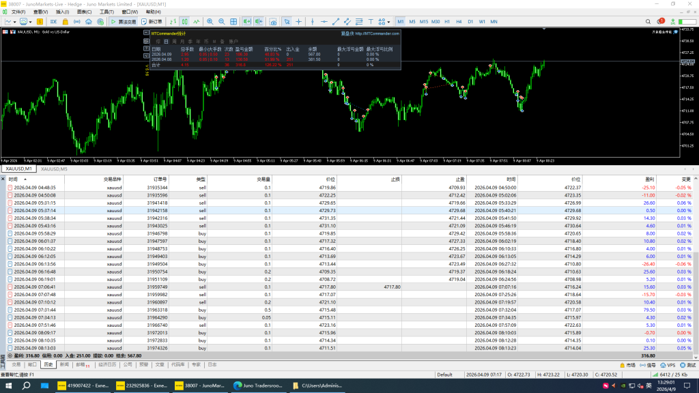Open Juno Tradersroom Edge taskbar item

point(261,385)
